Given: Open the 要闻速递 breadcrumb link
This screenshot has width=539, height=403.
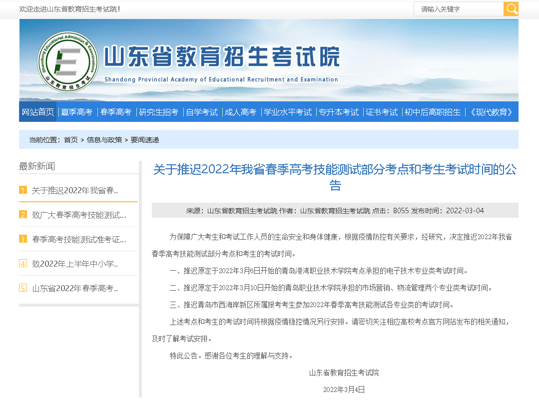Looking at the screenshot, I should click(x=145, y=140).
